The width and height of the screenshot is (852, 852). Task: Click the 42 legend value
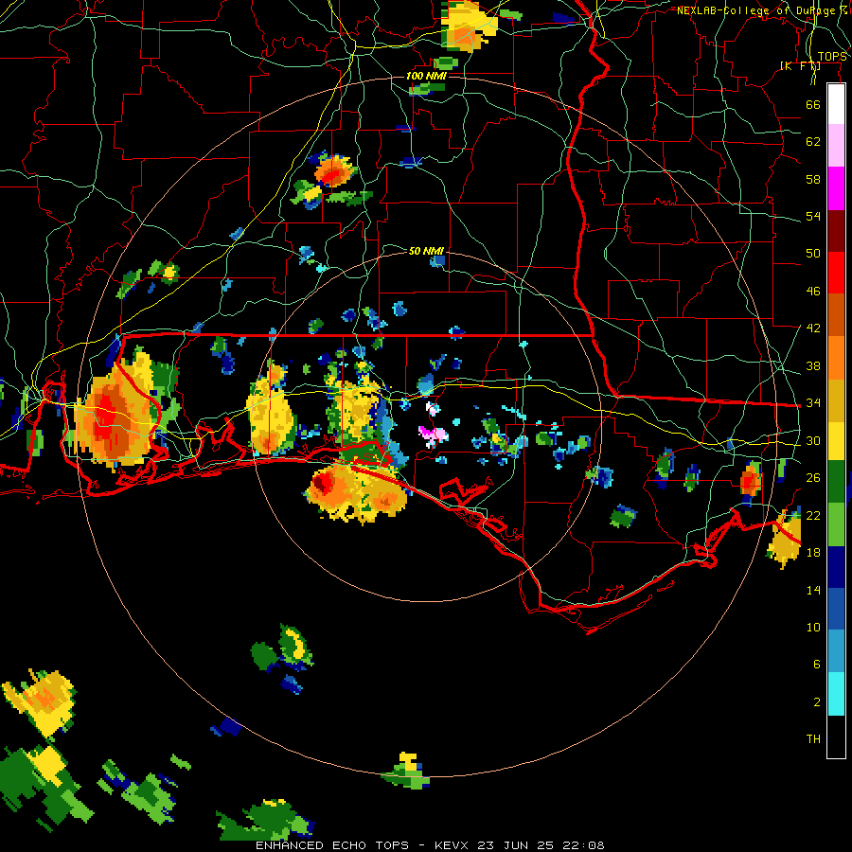coord(813,328)
